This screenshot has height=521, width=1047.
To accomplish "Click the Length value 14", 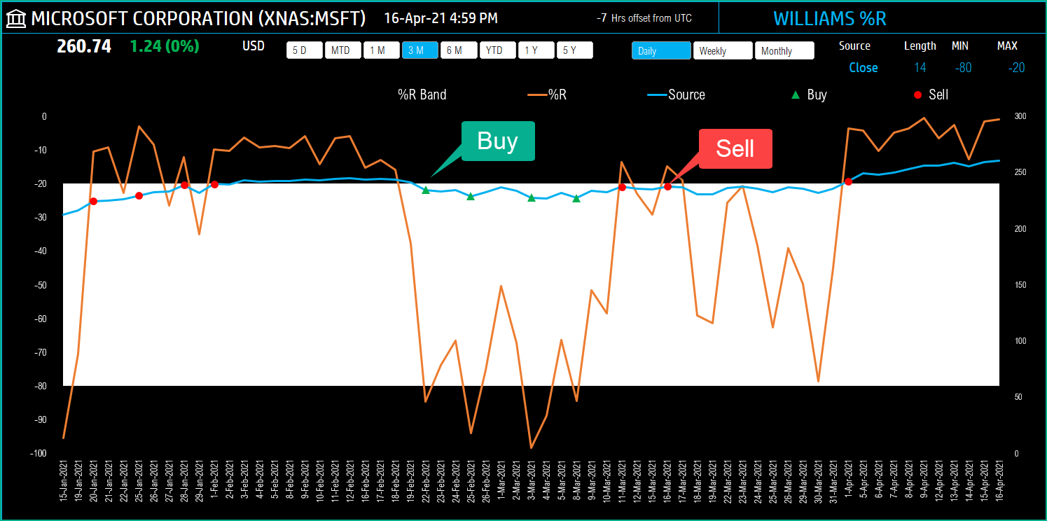I will [x=920, y=68].
